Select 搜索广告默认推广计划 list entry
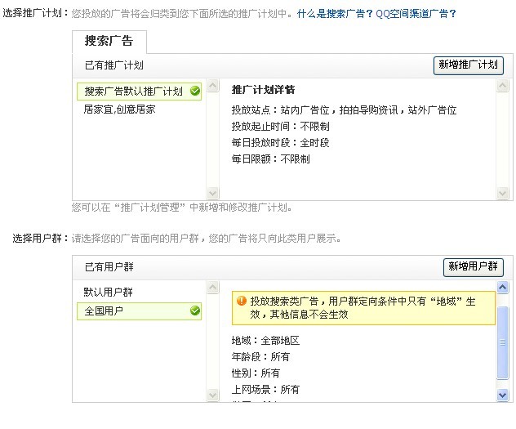Viewport: 516px width, 429px height. tap(139, 92)
